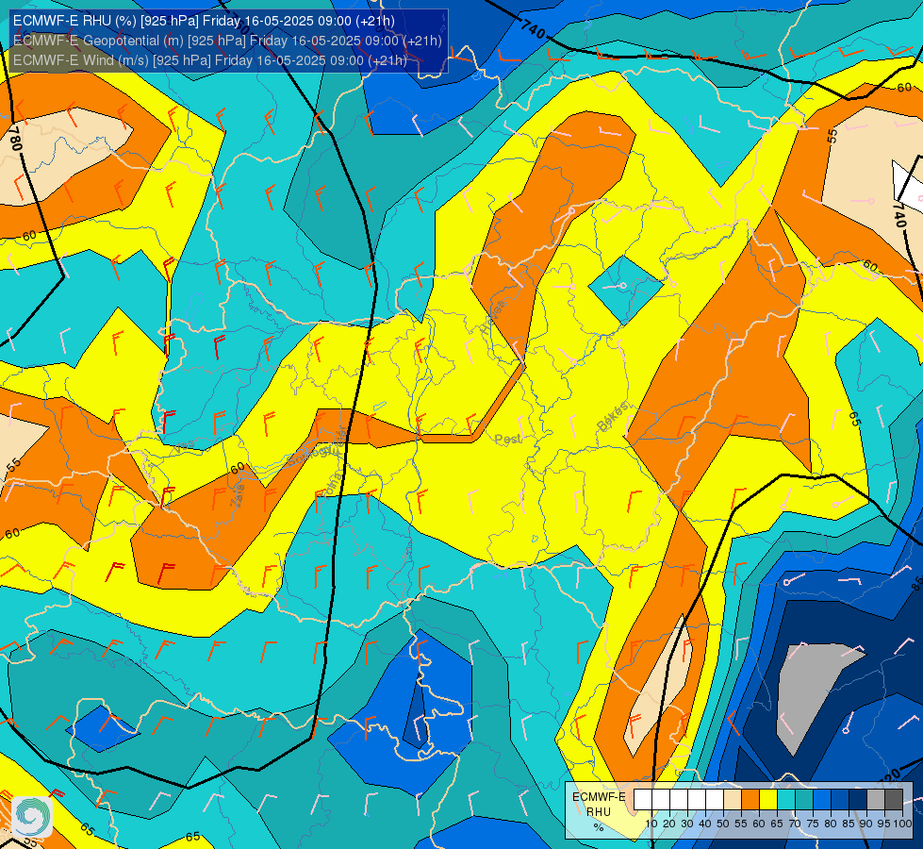Screen dimensions: 923x849
Task: Click the legend tick label 30
Action: coord(687,824)
